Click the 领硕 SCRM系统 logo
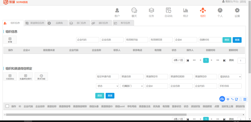Screen dimensions: 251x122 (x=15, y=2)
